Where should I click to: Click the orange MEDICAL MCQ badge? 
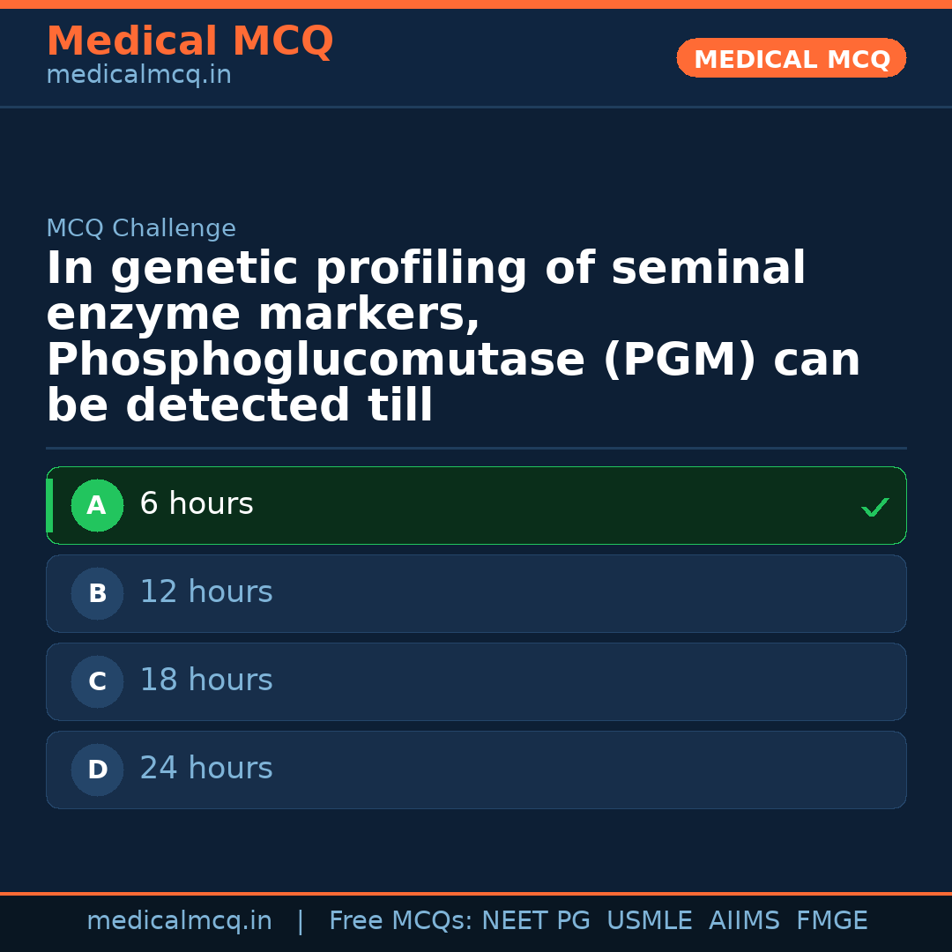(791, 59)
